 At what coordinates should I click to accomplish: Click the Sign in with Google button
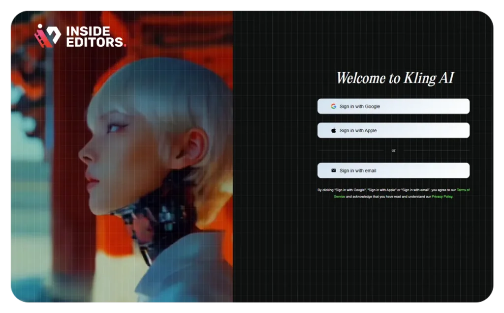393,106
